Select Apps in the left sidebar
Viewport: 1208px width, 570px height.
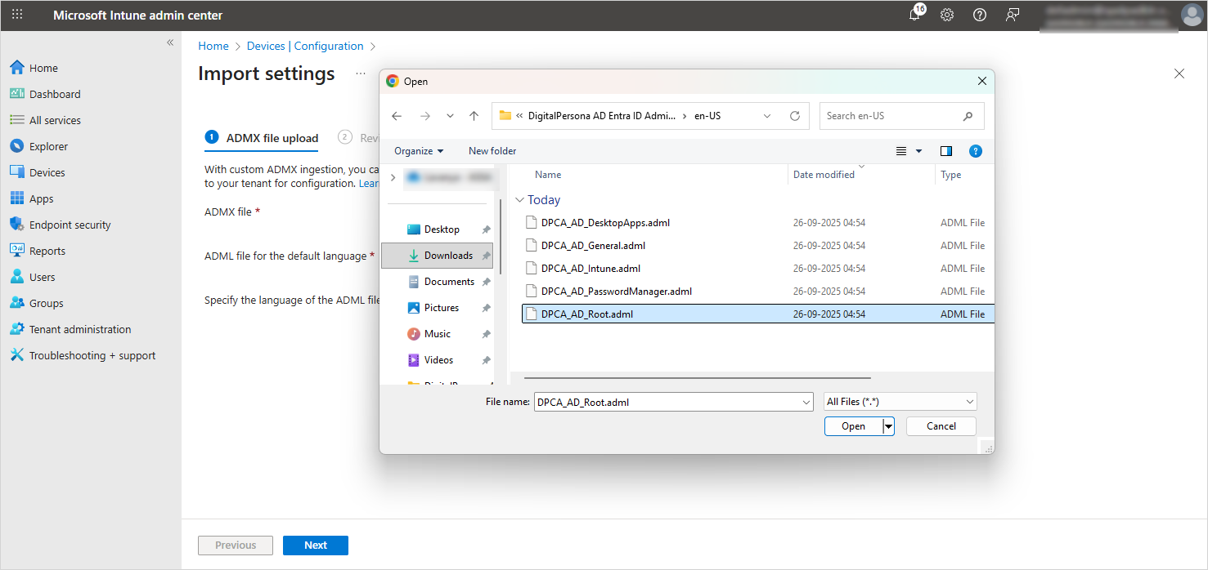click(x=45, y=198)
